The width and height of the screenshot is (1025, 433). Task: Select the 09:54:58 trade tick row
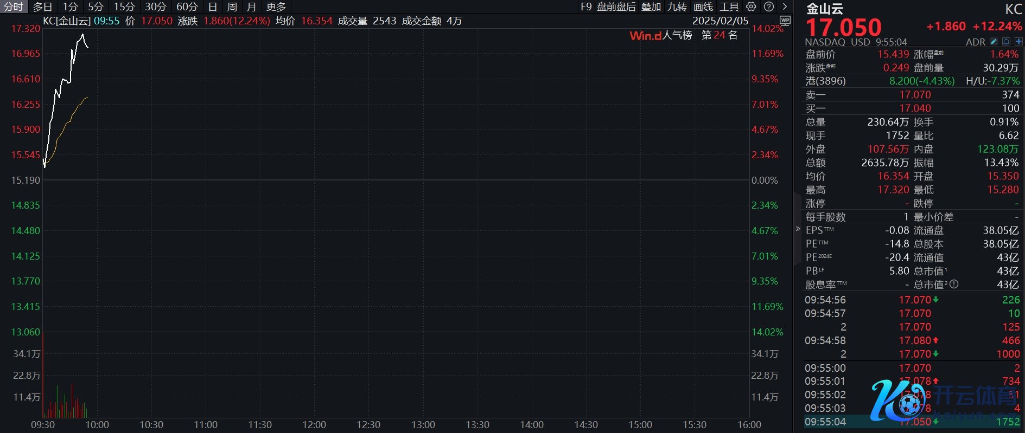tap(912, 340)
